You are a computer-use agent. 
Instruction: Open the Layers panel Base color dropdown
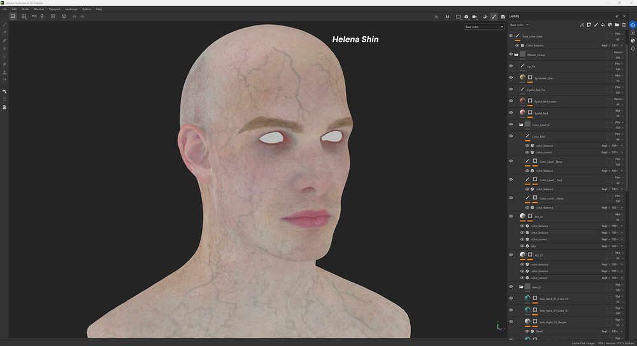pos(519,25)
